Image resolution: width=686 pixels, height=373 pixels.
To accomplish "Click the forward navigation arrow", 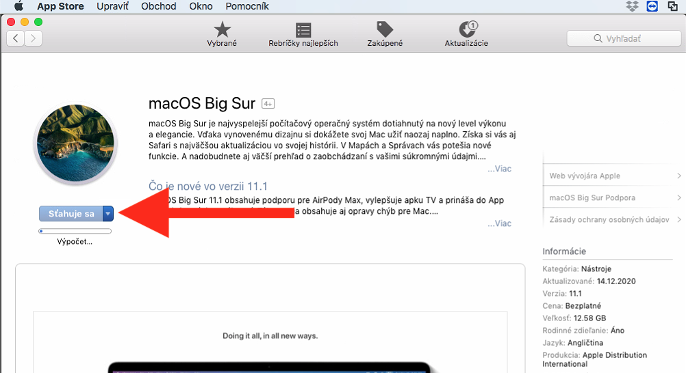I will tap(33, 38).
